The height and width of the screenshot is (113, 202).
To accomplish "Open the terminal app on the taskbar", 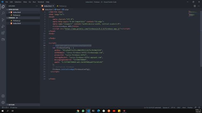I will (93, 111).
